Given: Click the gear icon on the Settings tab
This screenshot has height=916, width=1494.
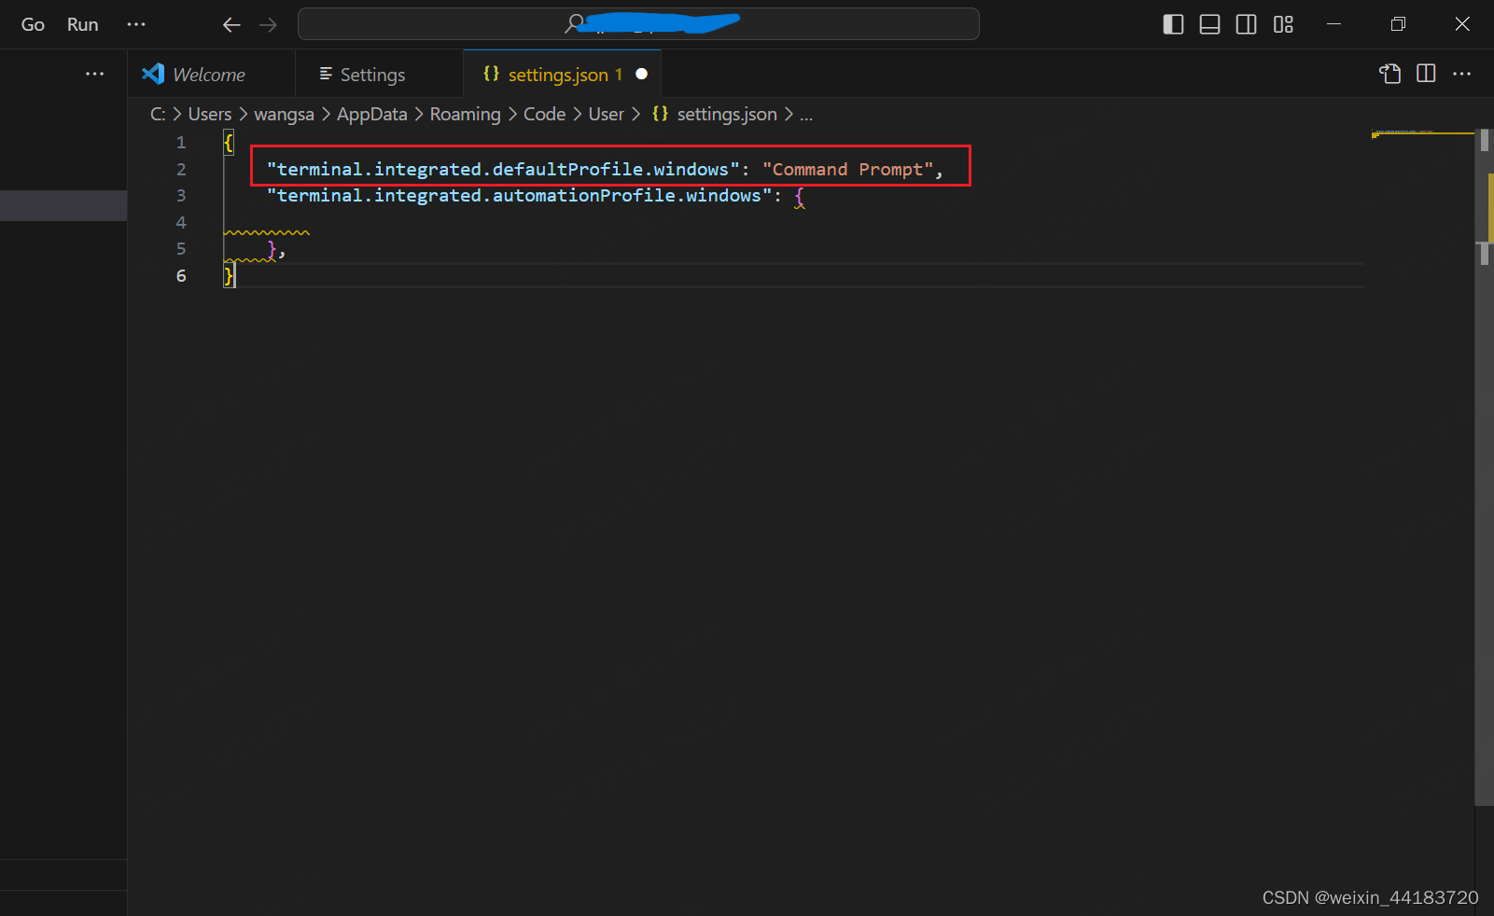Looking at the screenshot, I should [325, 74].
